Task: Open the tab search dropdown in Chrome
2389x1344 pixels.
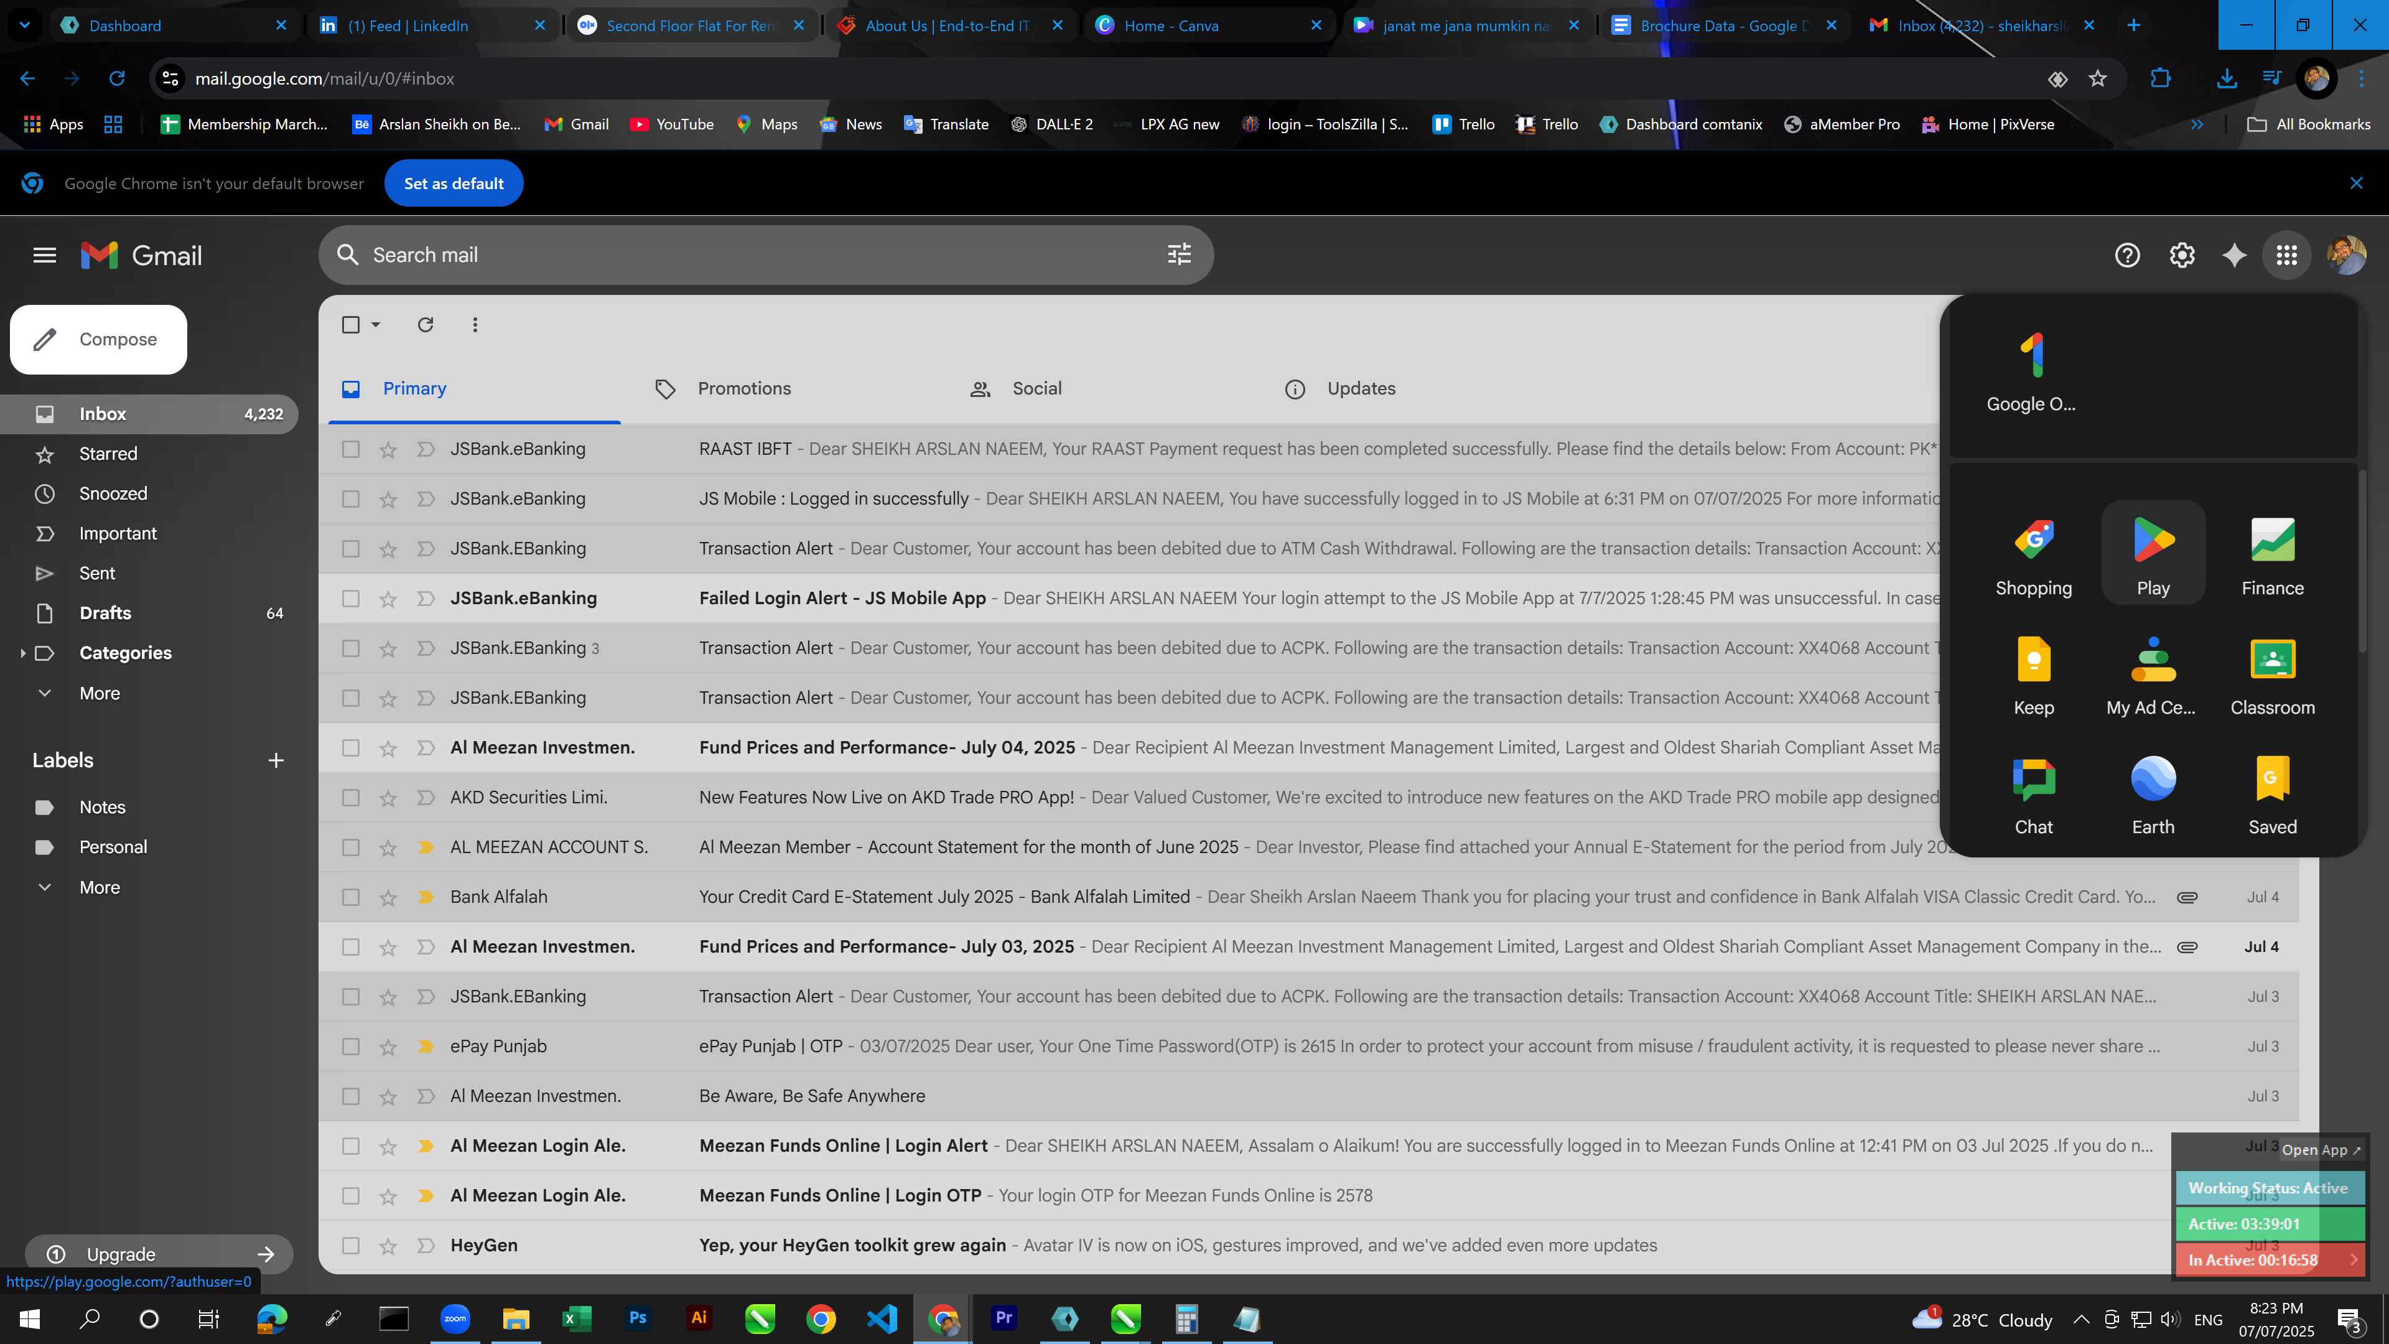Action: [25, 25]
